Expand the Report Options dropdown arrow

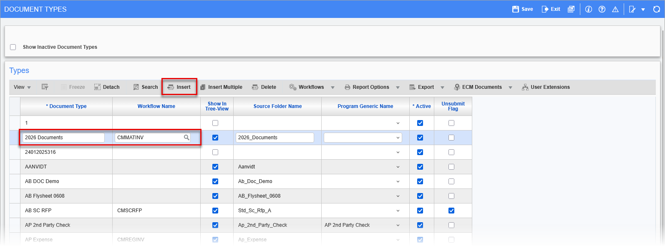(x=398, y=88)
